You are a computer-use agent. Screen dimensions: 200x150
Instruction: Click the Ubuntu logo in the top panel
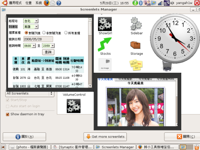point(5,3)
